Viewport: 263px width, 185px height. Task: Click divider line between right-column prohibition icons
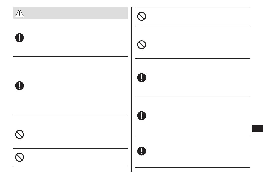192,25
